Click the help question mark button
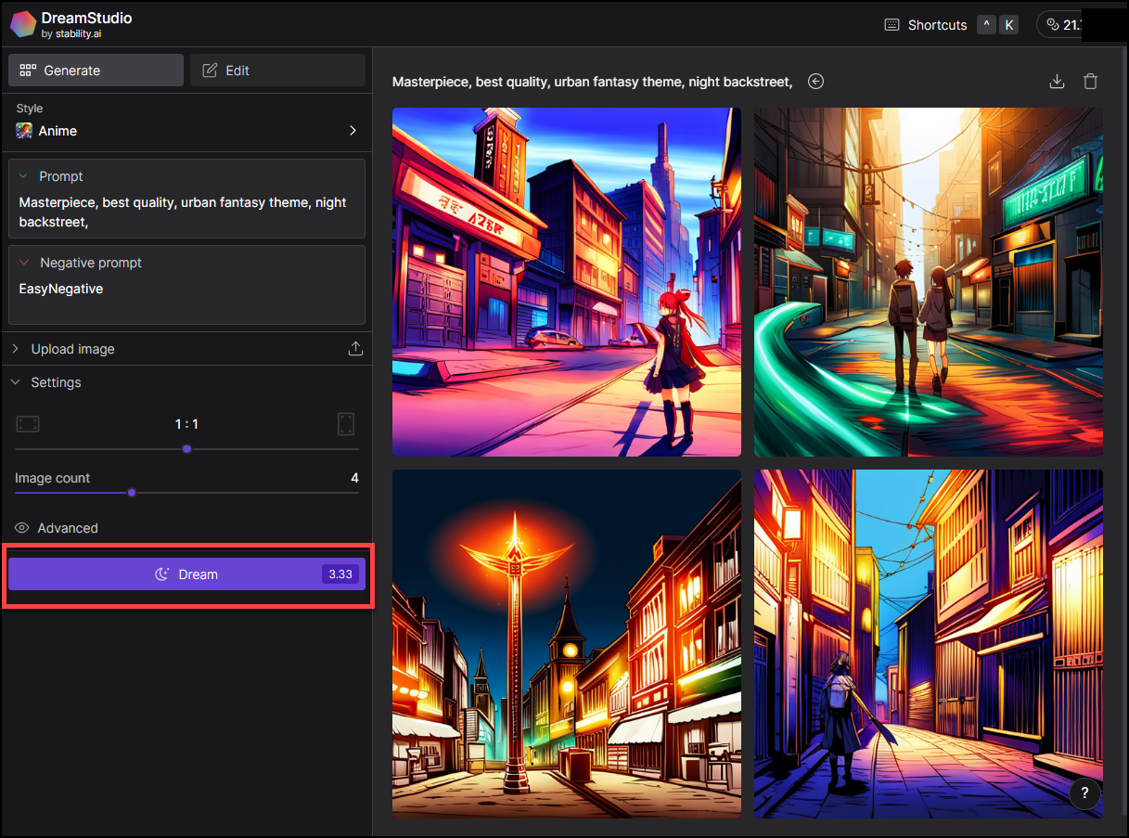1129x838 pixels. coord(1085,793)
